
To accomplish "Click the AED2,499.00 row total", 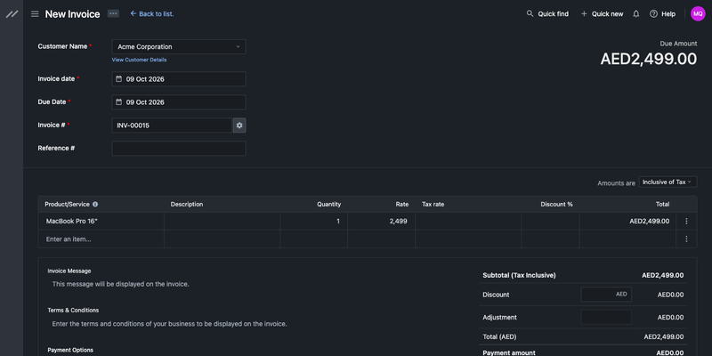I will coord(650,221).
